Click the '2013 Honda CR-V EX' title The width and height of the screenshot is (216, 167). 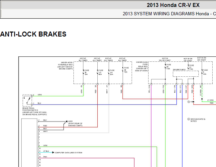(173, 5)
